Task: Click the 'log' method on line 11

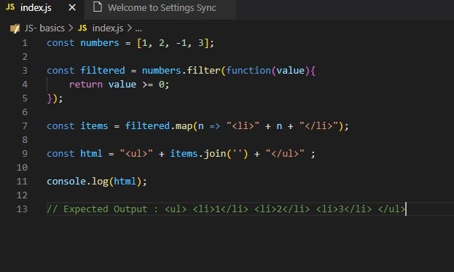Action: pyautogui.click(x=100, y=182)
